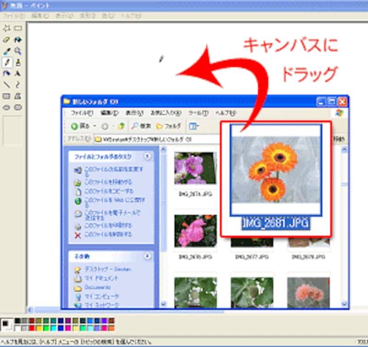Screen dimensions: 368x347
Task: Click the copy this file link (コピーする)
Action: click(109, 191)
